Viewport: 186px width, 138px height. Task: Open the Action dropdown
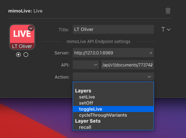pyautogui.click(x=113, y=77)
